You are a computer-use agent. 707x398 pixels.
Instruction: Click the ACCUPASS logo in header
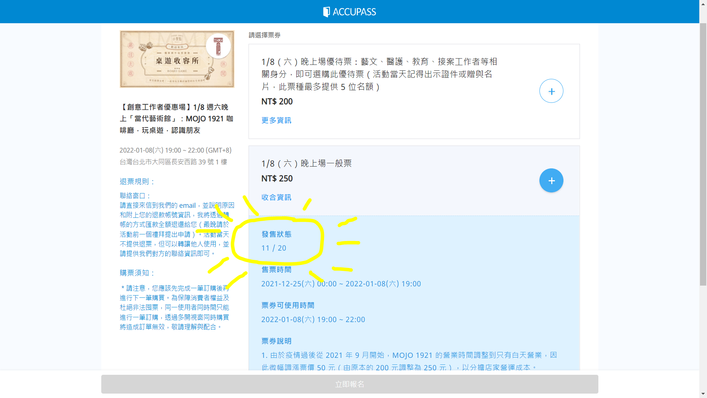[349, 12]
